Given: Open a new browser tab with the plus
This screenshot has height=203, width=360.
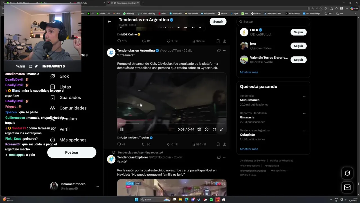Looking at the screenshot, I should point(143,3).
